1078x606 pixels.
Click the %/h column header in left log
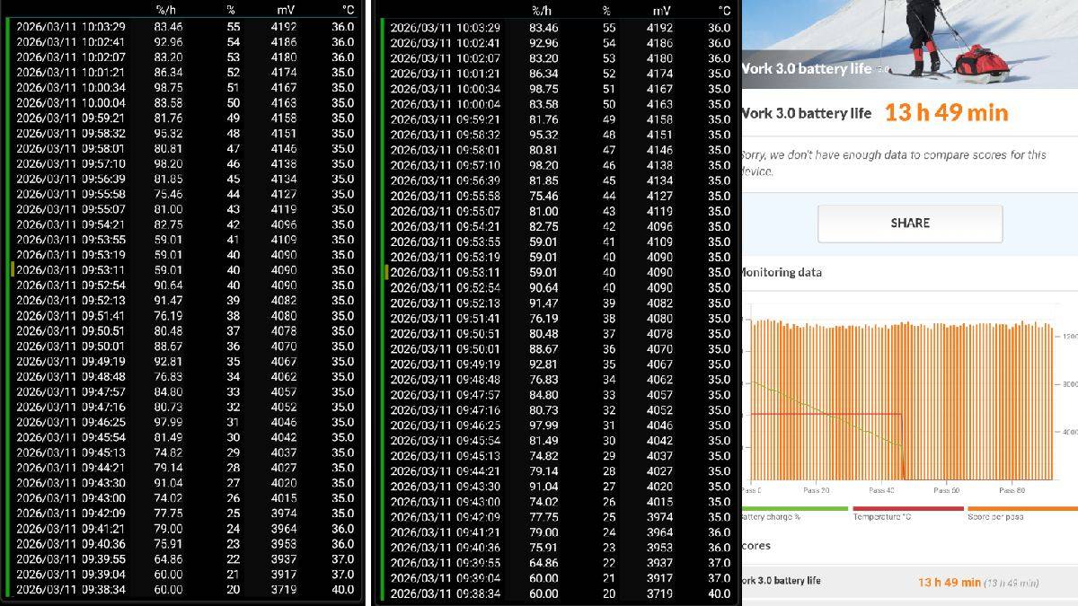click(167, 10)
